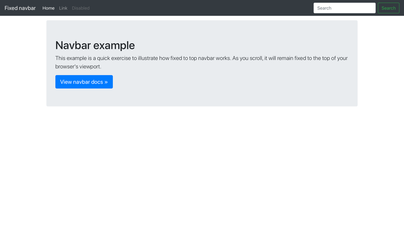Click the dark navigation bar background

click(x=210, y=8)
